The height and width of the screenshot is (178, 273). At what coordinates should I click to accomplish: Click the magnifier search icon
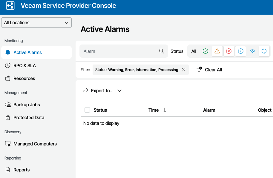tap(161, 51)
